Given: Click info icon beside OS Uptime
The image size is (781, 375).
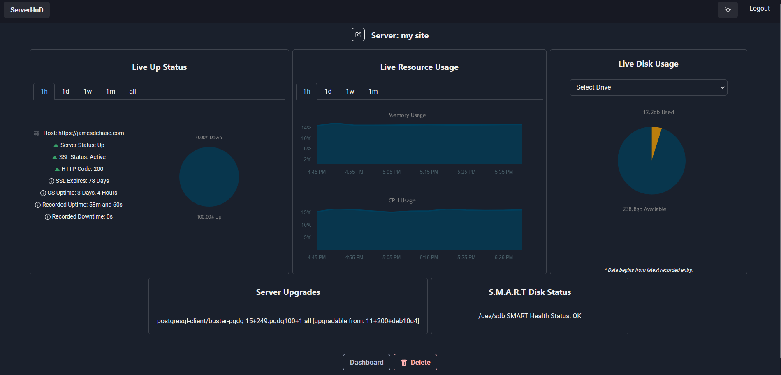Looking at the screenshot, I should [43, 193].
